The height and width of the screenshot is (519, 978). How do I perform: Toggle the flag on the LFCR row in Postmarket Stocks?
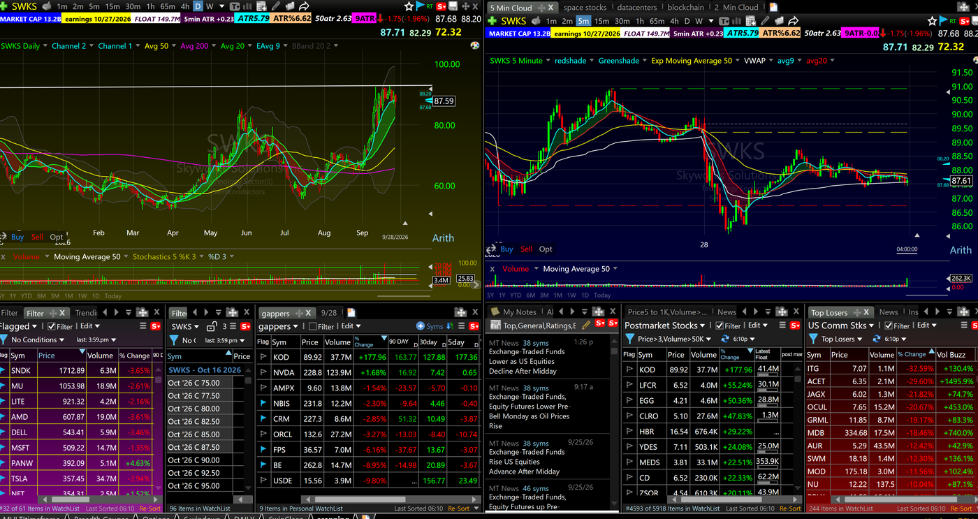[x=629, y=385]
